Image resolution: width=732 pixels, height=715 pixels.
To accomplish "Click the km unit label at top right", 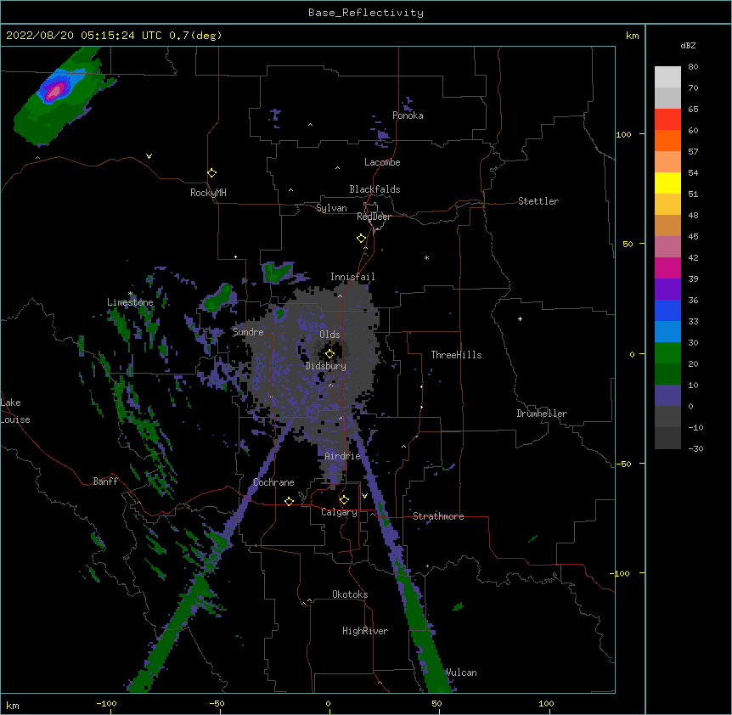I will point(632,36).
